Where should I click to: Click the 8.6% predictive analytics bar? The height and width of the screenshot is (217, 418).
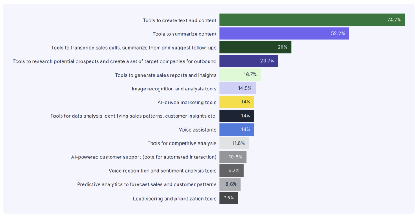(230, 184)
